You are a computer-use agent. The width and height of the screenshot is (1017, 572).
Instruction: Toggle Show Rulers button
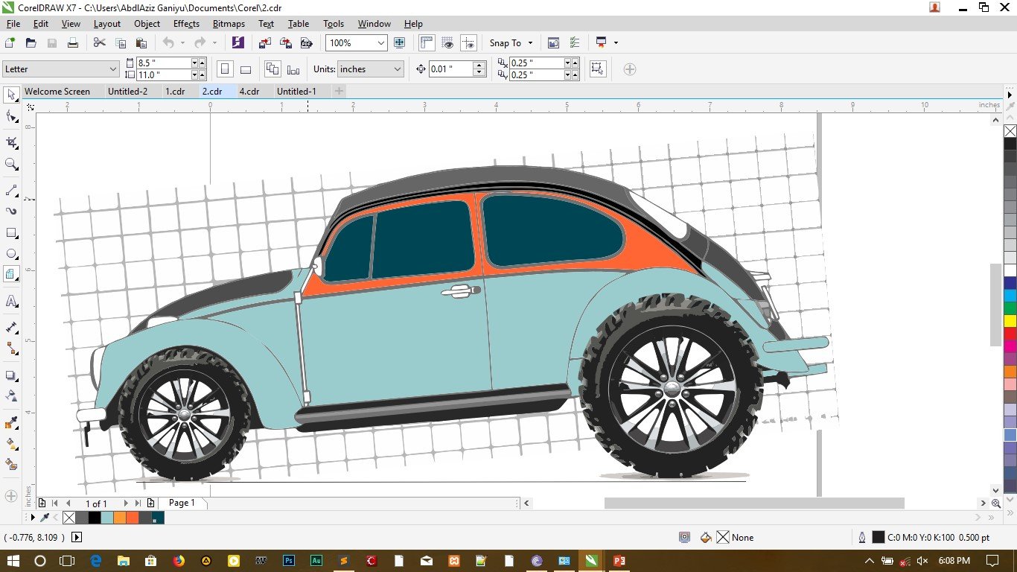[x=427, y=43]
